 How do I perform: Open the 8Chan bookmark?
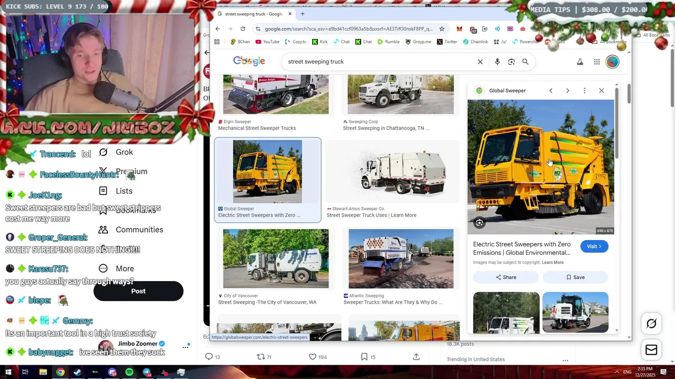tap(240, 42)
